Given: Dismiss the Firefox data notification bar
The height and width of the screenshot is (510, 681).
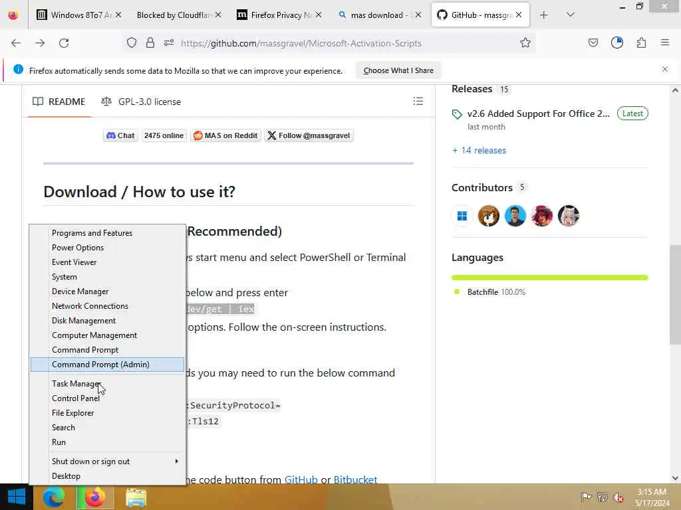Looking at the screenshot, I should click(x=665, y=69).
